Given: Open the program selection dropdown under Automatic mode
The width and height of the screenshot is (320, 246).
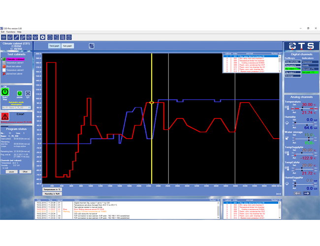Looking at the screenshot, I should (x=16, y=107).
